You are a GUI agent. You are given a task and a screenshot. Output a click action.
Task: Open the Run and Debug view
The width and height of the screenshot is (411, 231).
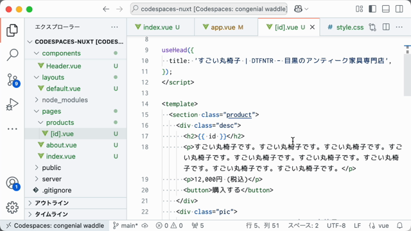pos(12,104)
